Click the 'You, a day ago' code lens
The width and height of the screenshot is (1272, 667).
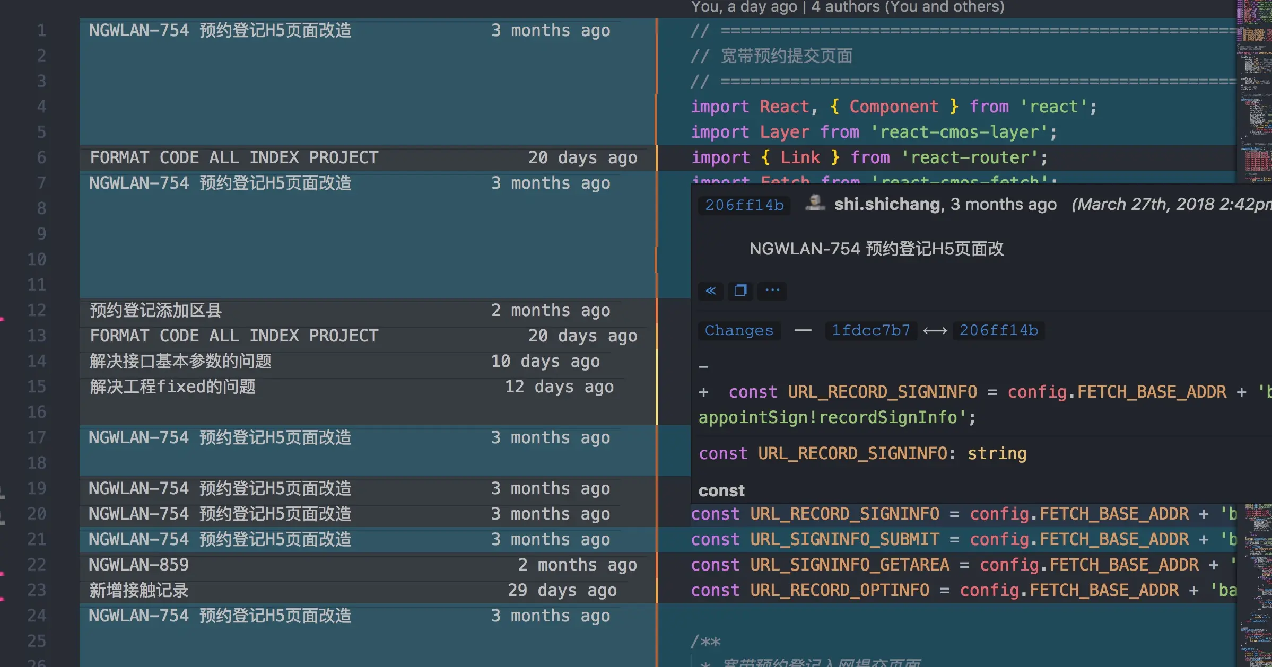click(744, 6)
